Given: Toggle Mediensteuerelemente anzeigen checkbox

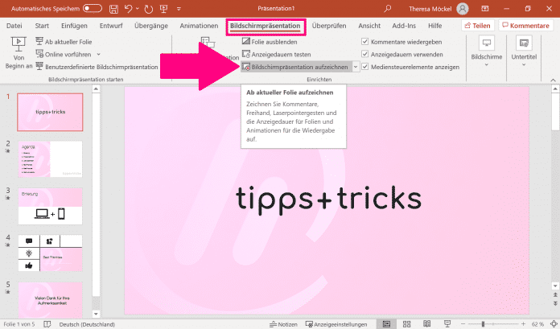Looking at the screenshot, I should (x=365, y=67).
